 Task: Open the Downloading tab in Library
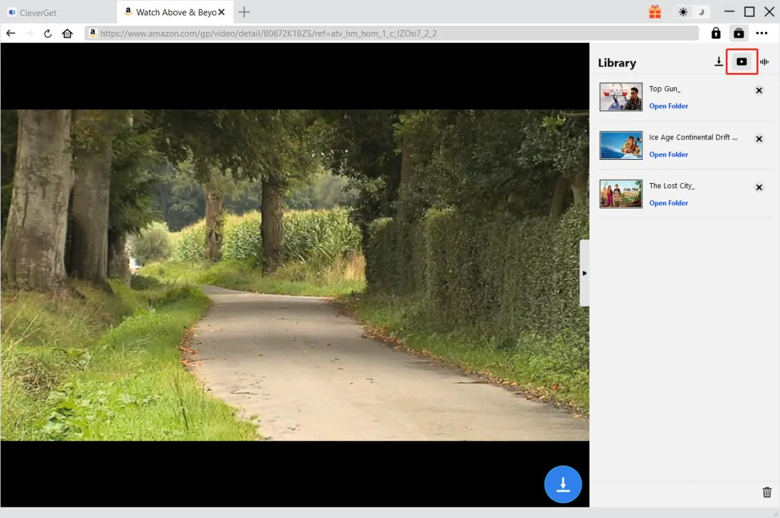tap(719, 62)
